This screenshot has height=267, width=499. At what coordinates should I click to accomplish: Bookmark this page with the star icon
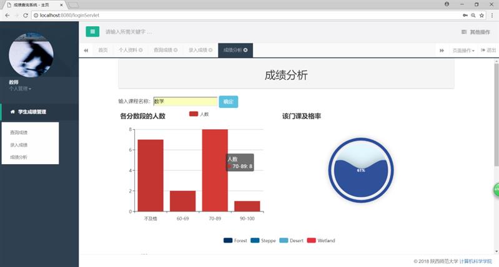pyautogui.click(x=482, y=15)
